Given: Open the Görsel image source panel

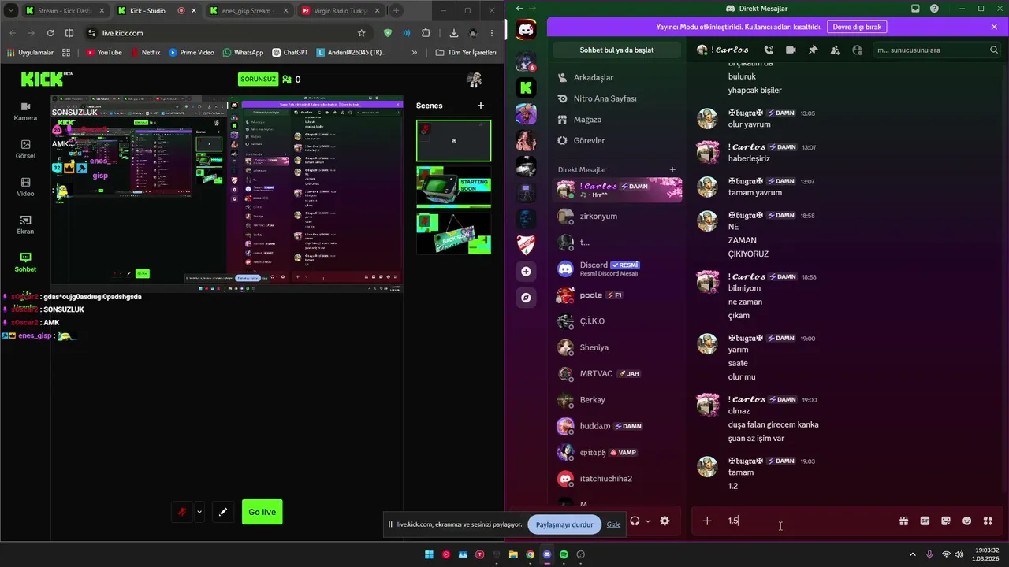Looking at the screenshot, I should [25, 150].
